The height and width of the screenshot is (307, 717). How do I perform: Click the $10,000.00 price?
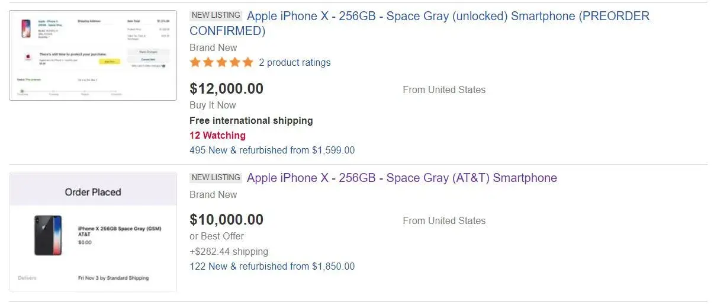[226, 219]
